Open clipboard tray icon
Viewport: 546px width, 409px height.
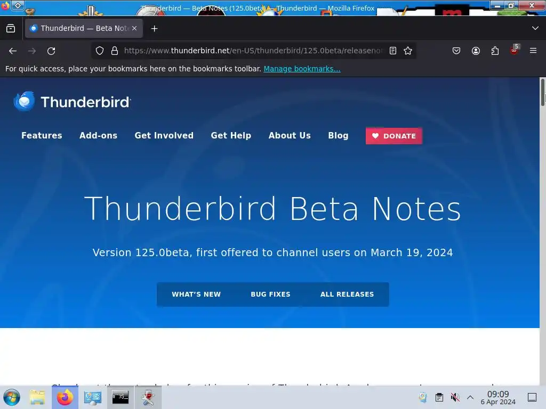point(439,397)
